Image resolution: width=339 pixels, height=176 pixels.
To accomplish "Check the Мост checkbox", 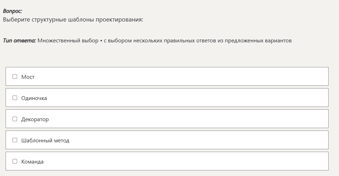I will coord(15,77).
